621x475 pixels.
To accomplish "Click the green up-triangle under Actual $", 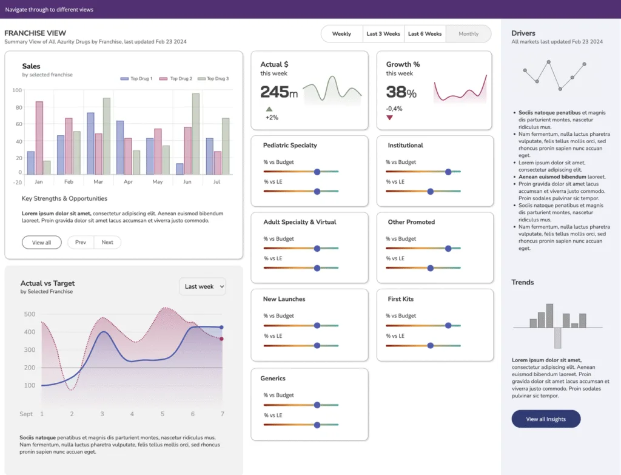I will tap(269, 109).
